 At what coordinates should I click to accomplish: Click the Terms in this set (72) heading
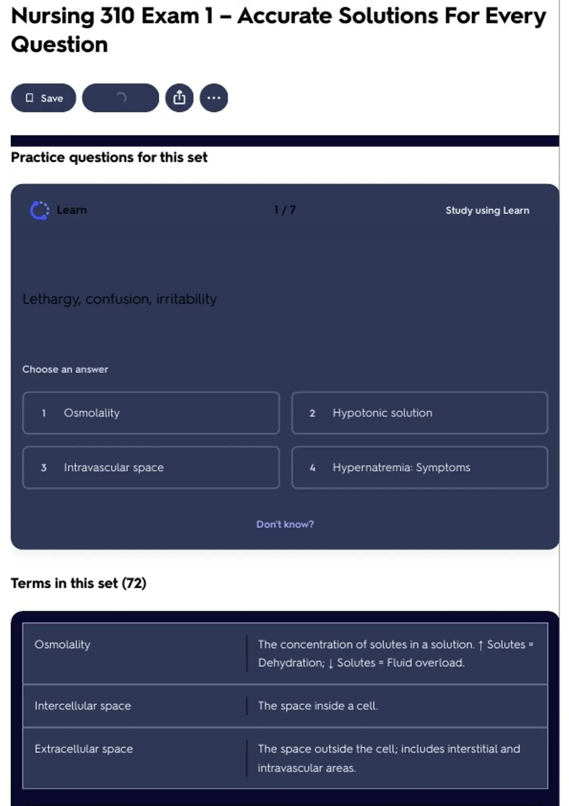(79, 583)
